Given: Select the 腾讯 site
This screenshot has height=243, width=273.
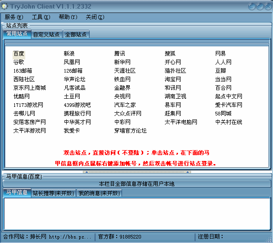Looking at the screenshot, I should 120,54.
